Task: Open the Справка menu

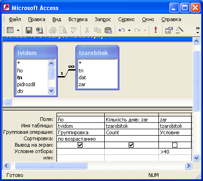Action: point(171,19)
